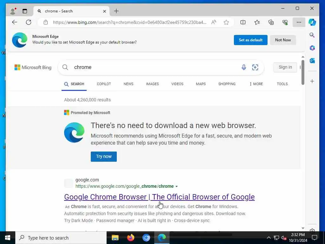Launch Chromium from taskbar
Image resolution: width=325 pixels, height=244 pixels.
pos(146,238)
